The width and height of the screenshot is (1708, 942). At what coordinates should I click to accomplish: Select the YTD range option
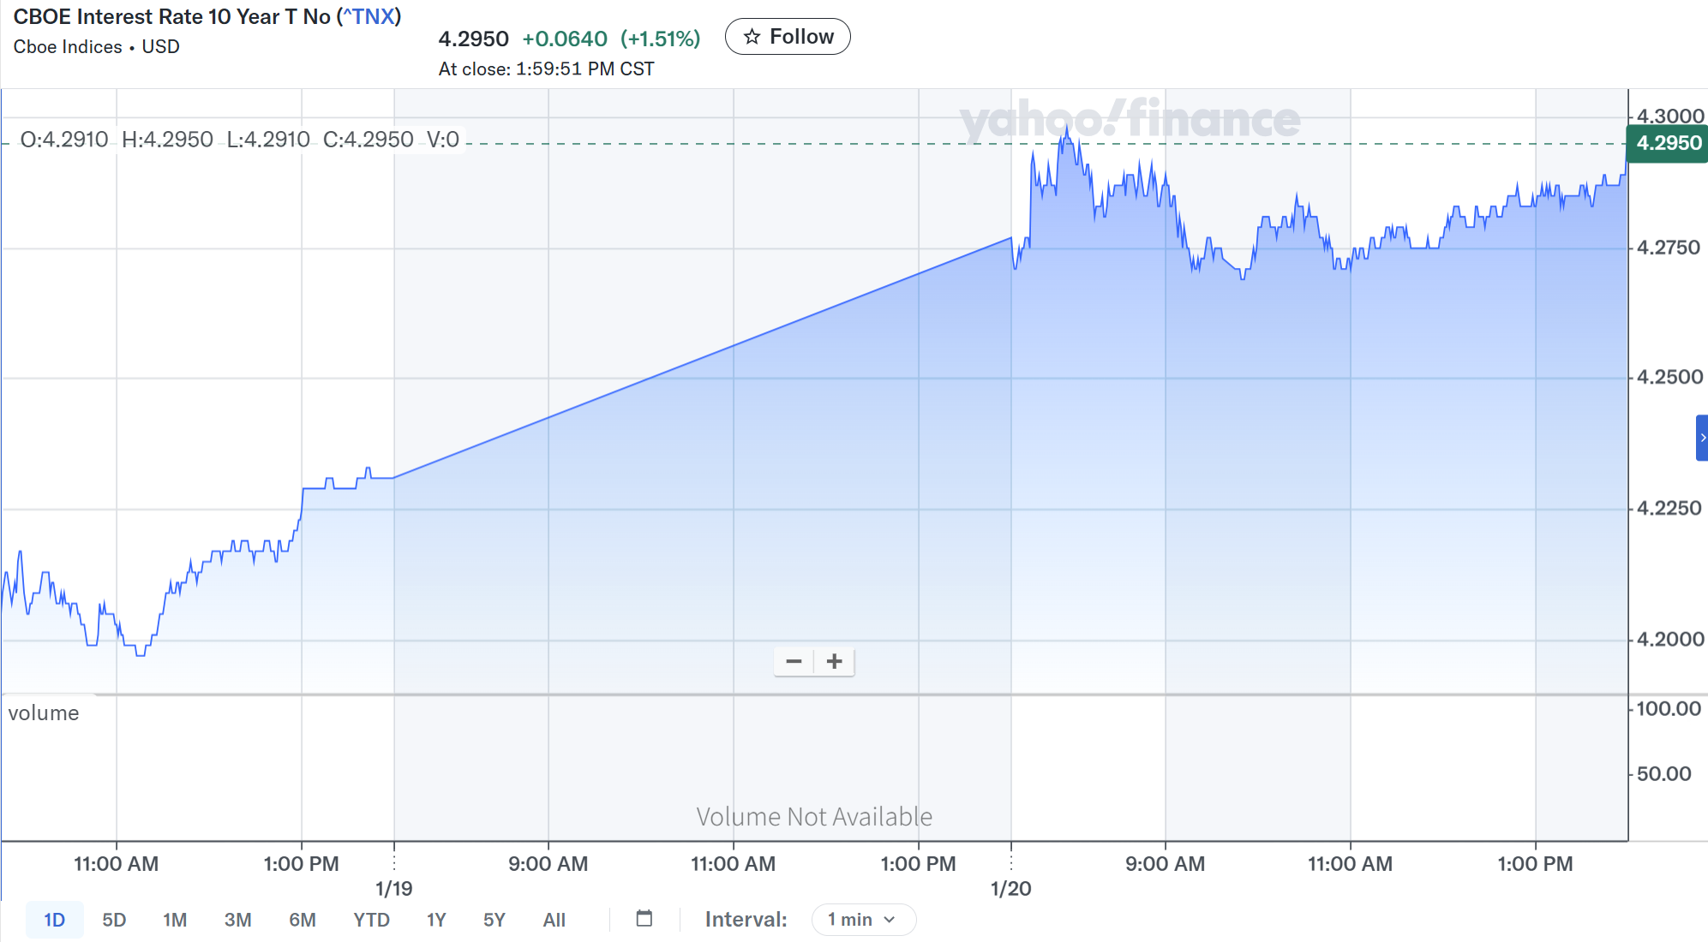point(371,920)
